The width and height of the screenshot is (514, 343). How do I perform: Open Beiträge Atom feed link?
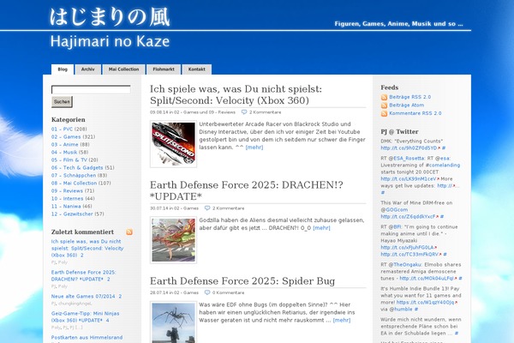pos(406,105)
